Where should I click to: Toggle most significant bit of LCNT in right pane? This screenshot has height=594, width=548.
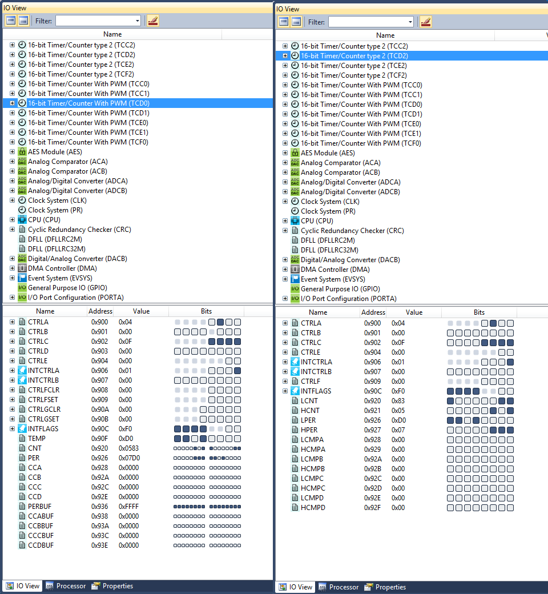click(x=450, y=401)
